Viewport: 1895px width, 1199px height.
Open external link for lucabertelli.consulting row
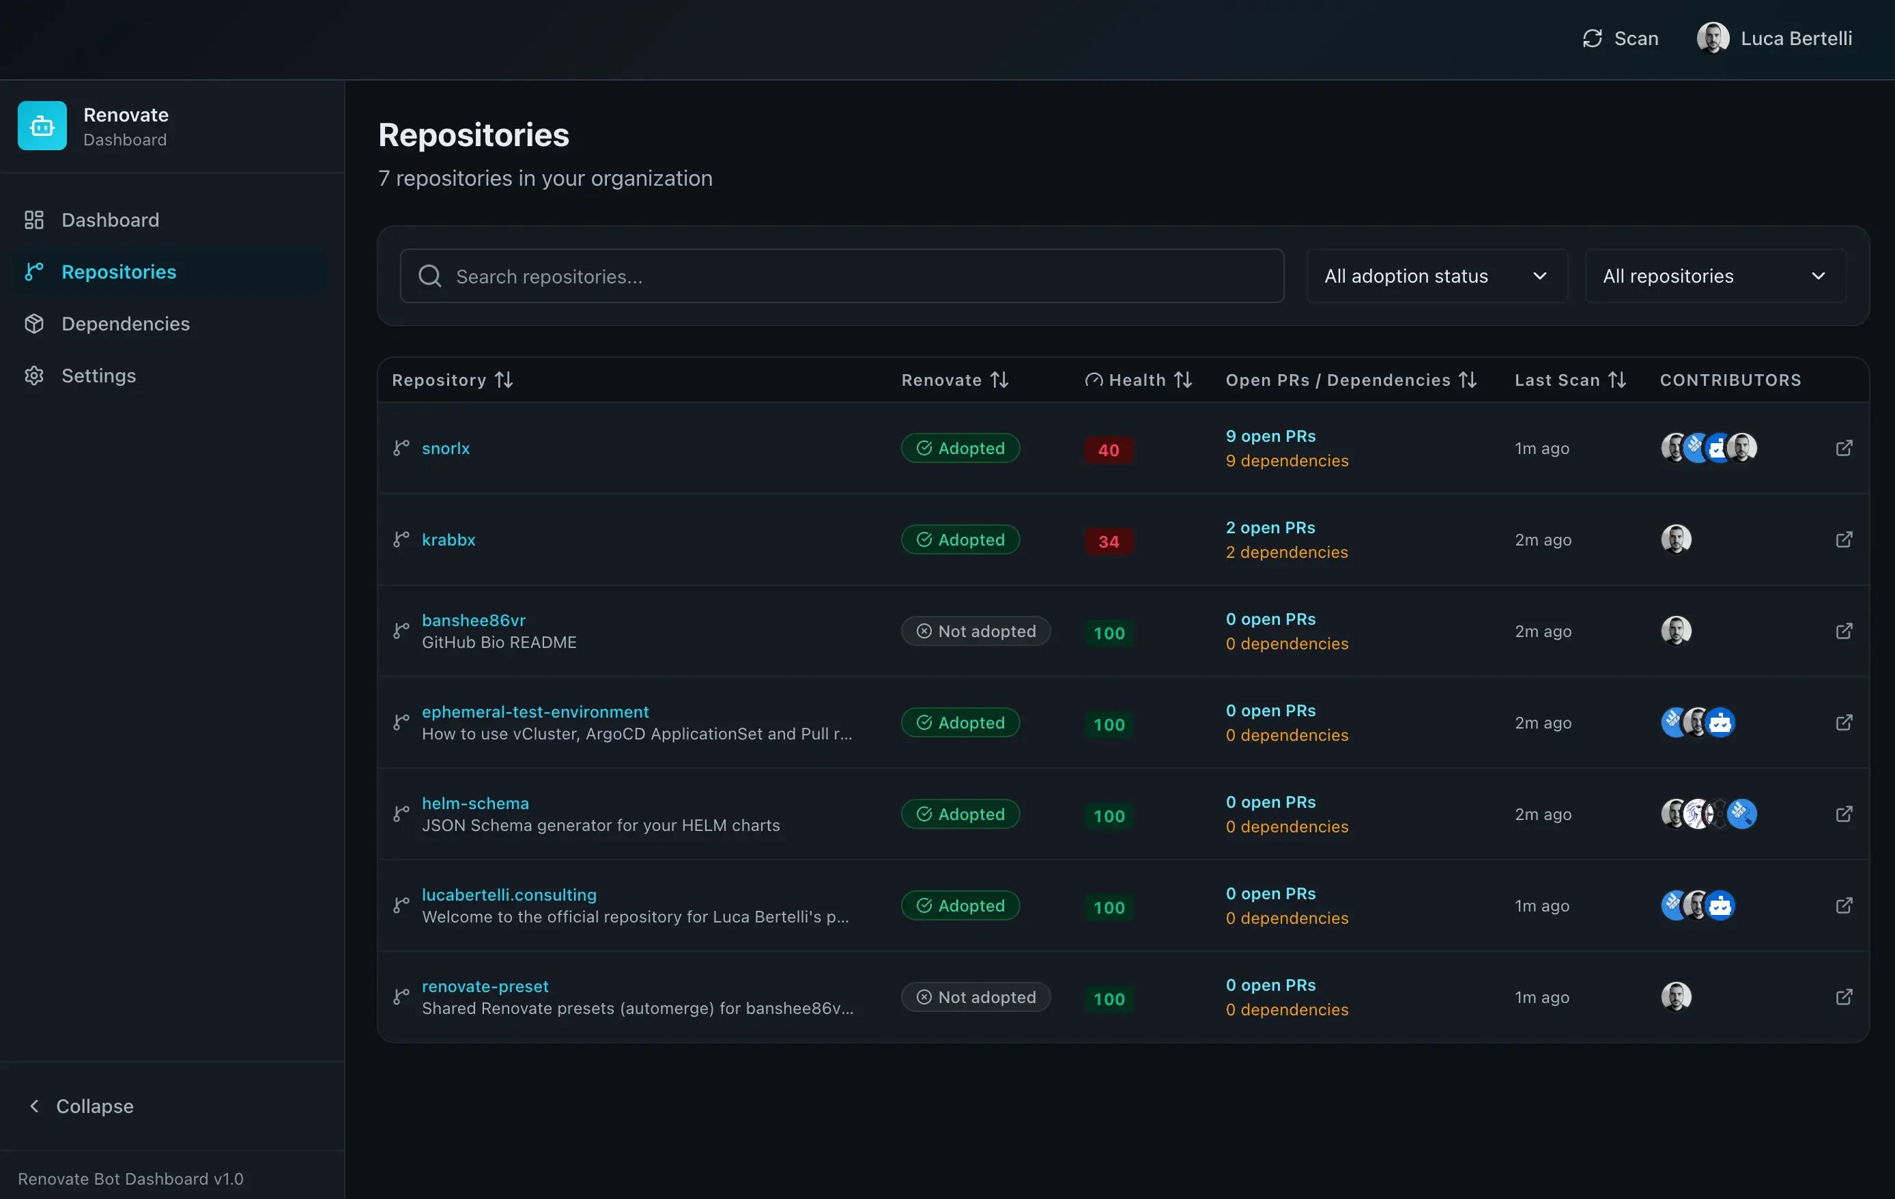click(1844, 905)
